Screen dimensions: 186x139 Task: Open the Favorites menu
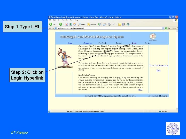click(65, 20)
